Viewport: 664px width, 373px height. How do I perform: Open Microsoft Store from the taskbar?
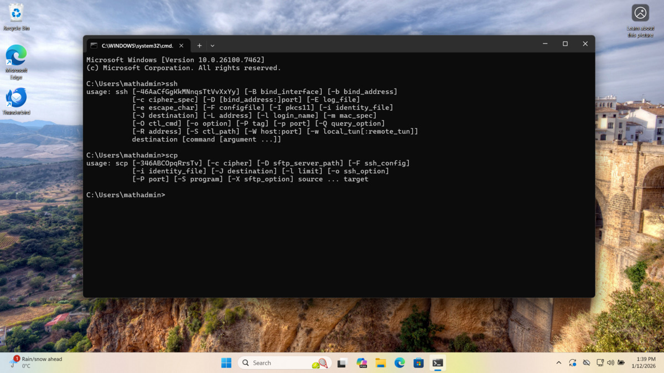coord(419,363)
